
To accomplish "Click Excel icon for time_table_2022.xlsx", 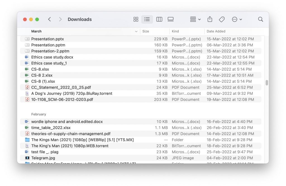I will tap(27, 128).
